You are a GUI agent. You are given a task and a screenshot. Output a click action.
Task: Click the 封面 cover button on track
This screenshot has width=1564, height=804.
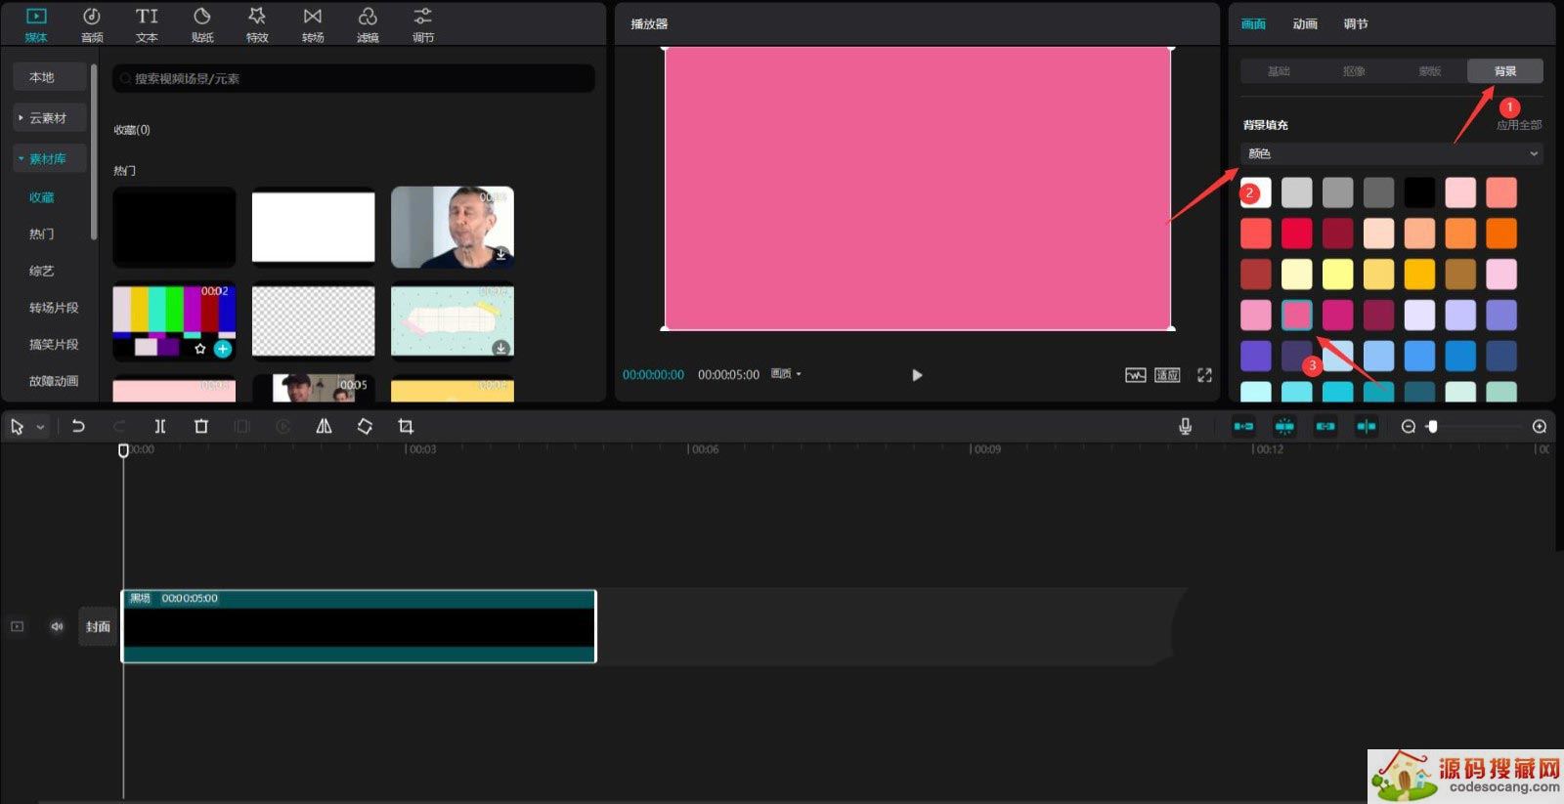[x=98, y=626]
